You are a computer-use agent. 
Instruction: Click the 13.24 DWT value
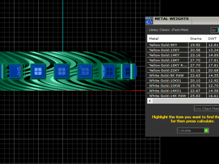click(214, 50)
